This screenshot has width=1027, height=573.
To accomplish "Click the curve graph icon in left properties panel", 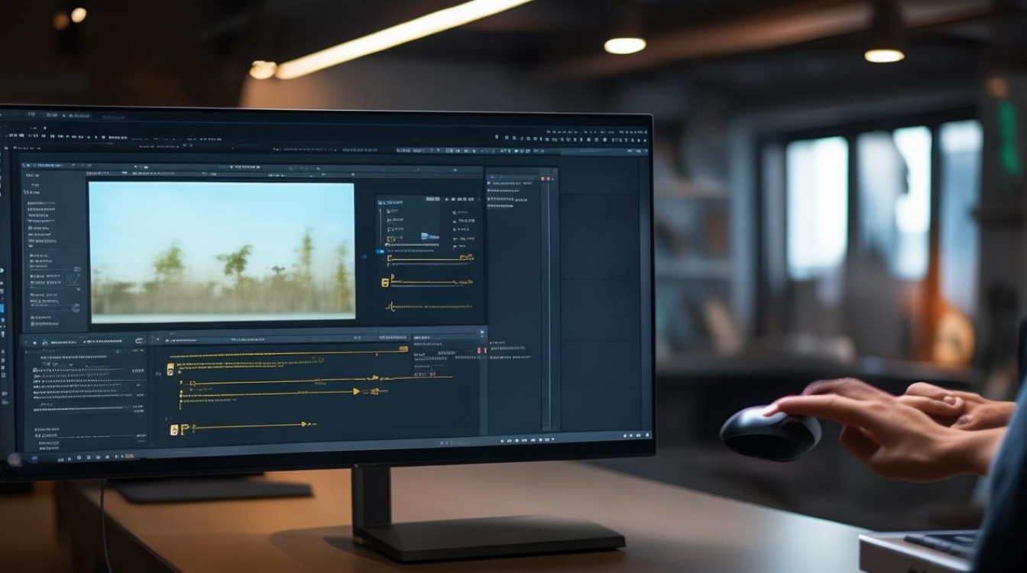I will [x=75, y=280].
